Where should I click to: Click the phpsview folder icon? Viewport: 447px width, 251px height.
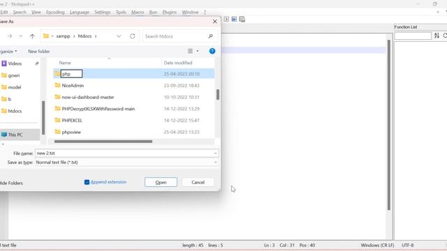click(57, 132)
